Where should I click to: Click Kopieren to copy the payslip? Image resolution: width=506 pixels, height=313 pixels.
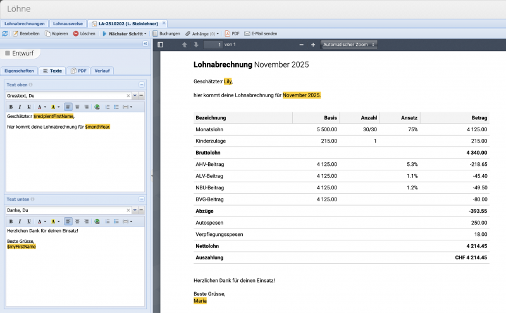coord(56,33)
